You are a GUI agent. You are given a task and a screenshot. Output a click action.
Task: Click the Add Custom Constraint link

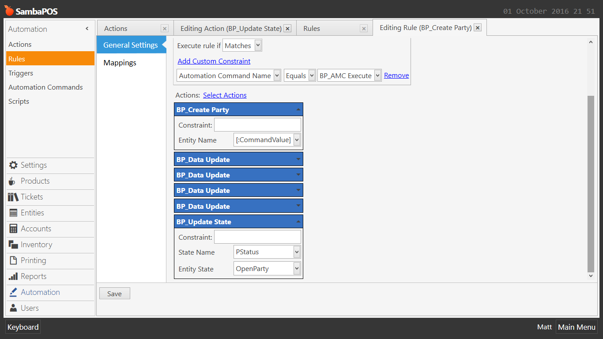214,61
